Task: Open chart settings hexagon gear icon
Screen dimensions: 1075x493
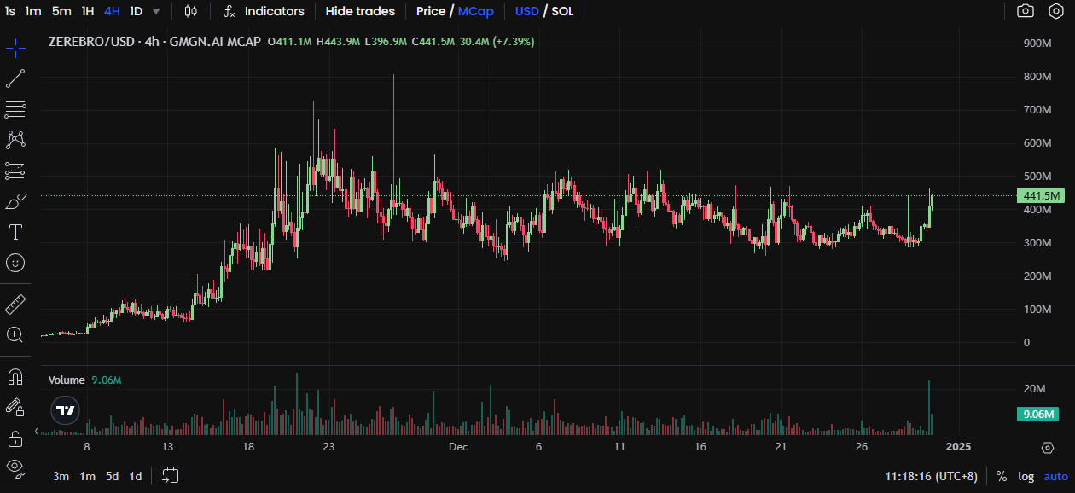Action: [1055, 11]
